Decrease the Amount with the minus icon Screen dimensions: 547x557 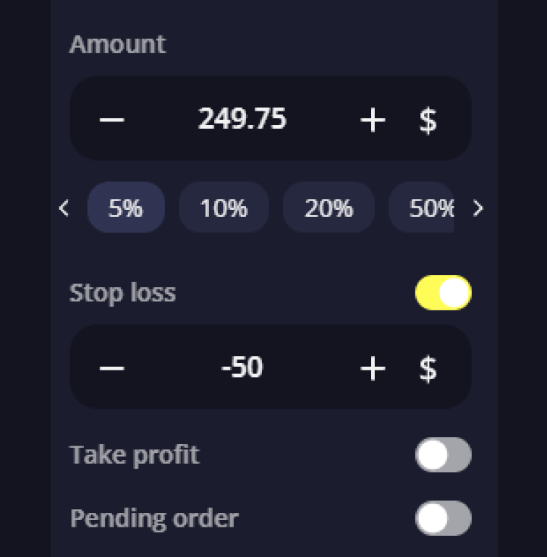pos(111,119)
